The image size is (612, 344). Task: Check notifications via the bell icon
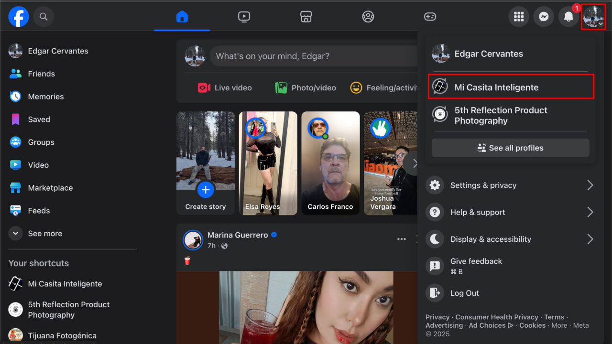(568, 16)
